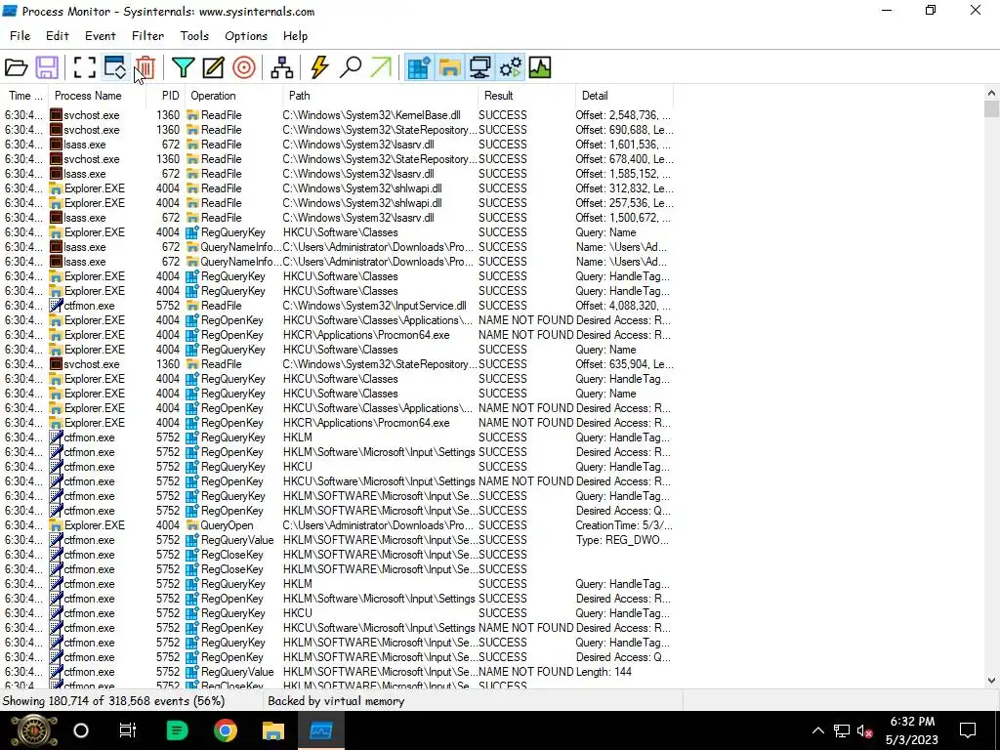Image resolution: width=1000 pixels, height=750 pixels.
Task: Open the Filter funnel icon
Action: [x=183, y=67]
